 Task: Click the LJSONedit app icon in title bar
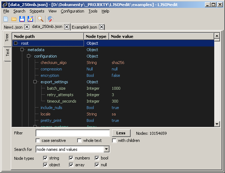pos(5,5)
